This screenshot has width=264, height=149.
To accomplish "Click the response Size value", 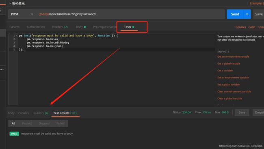I will click(225, 112).
